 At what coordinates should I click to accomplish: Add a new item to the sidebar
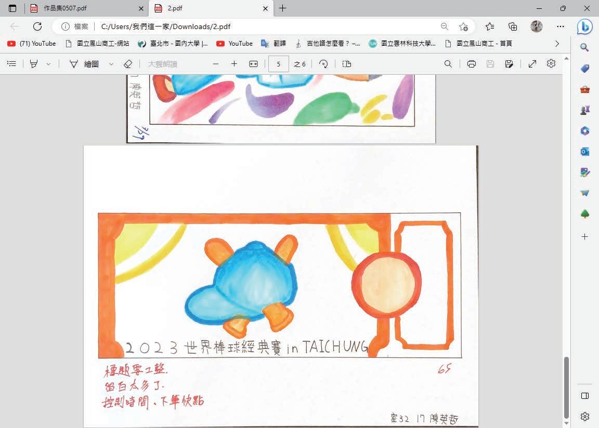pos(584,237)
